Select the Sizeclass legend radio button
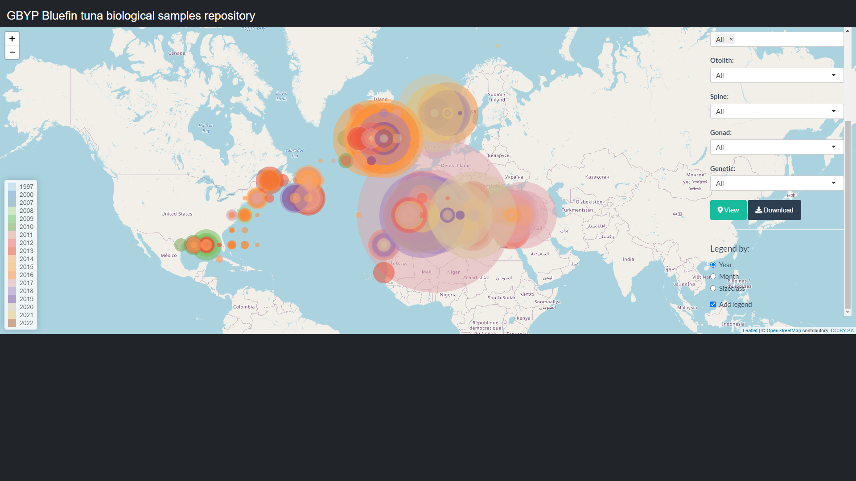Viewport: 856px width, 481px height. click(x=713, y=289)
